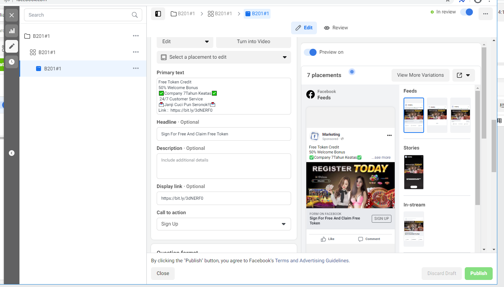Image resolution: width=504 pixels, height=287 pixels.
Task: Toggle the Preview on switch
Action: pyautogui.click(x=311, y=52)
